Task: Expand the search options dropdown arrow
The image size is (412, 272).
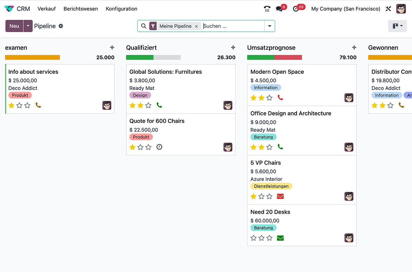Action: 270,26
